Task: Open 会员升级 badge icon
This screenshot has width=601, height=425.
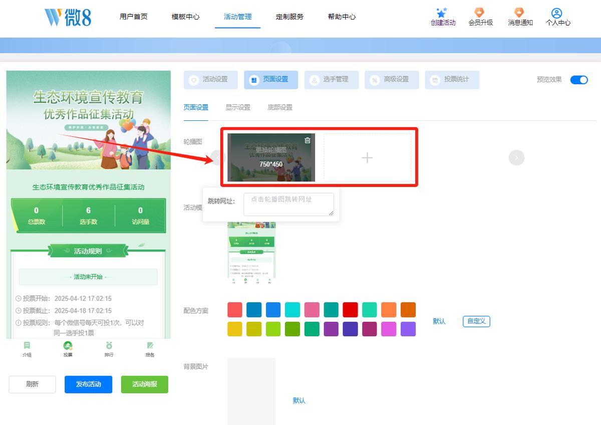Action: 480,13
